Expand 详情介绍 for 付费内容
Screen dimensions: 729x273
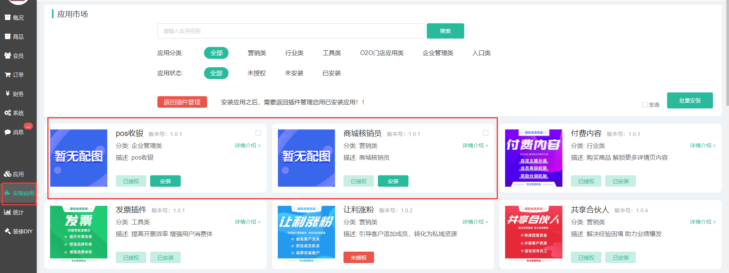click(703, 145)
